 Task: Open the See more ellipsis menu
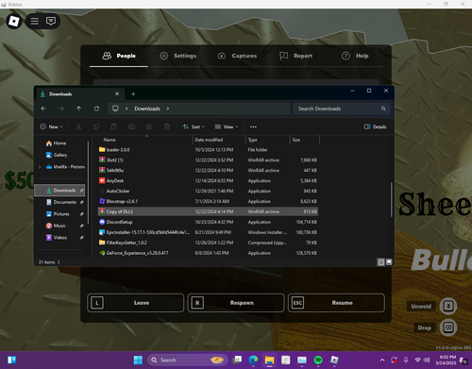point(253,126)
